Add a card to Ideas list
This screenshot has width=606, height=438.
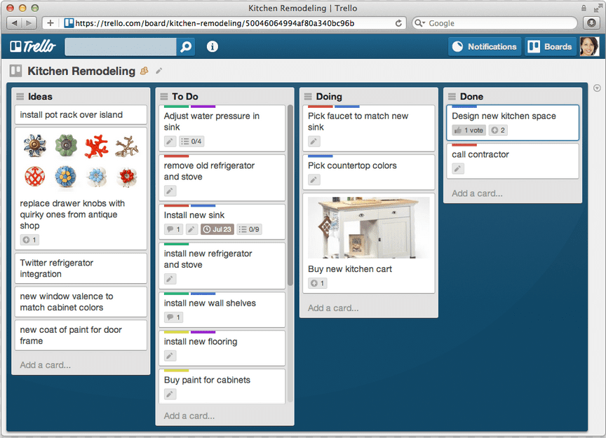(45, 365)
